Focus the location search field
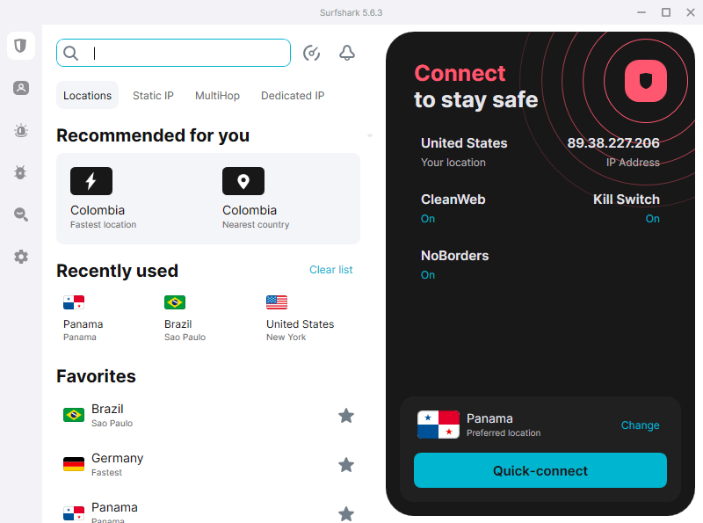Image resolution: width=703 pixels, height=523 pixels. coord(173,53)
